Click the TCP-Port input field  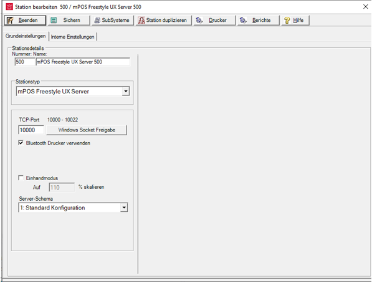[x=31, y=130]
